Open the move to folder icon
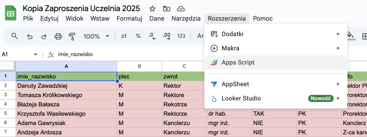The image size is (367, 137). (x=166, y=9)
